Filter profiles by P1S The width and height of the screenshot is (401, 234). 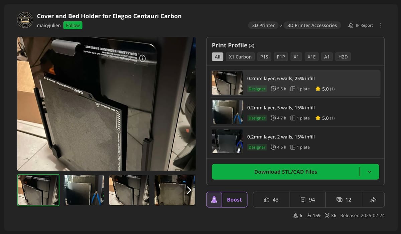264,57
